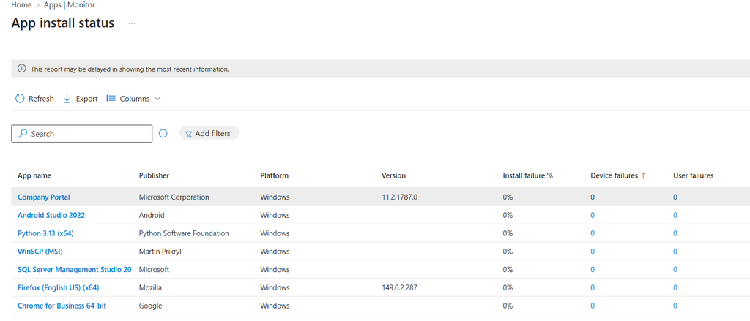Sort by App name column header
The image size is (750, 321).
click(34, 175)
